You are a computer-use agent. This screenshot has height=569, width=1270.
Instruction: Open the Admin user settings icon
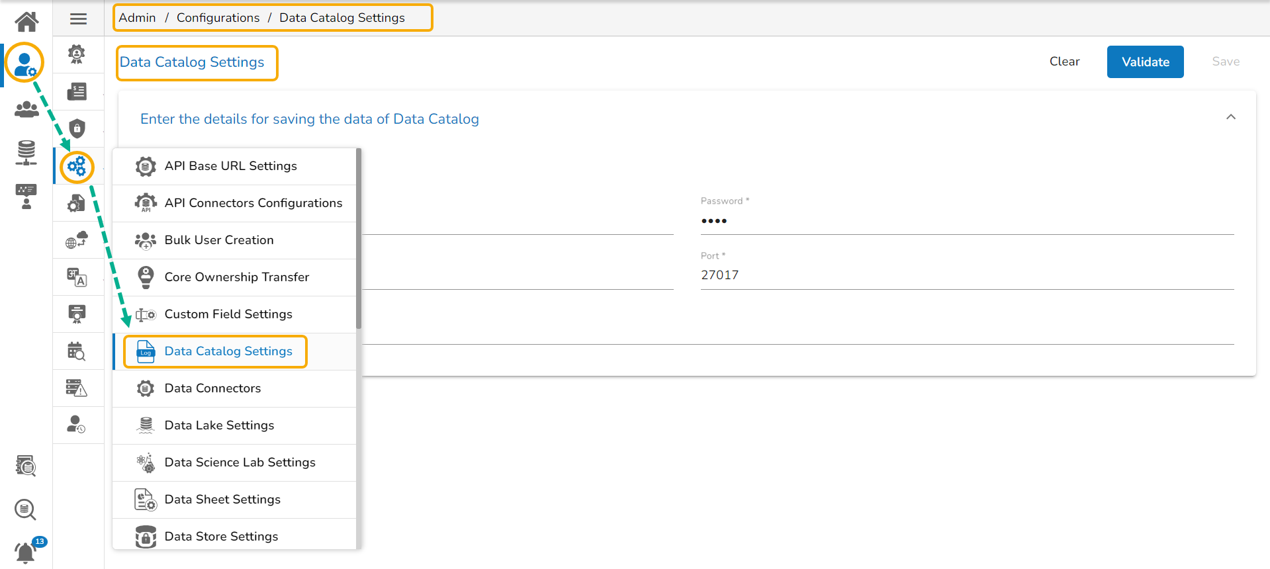click(x=25, y=64)
